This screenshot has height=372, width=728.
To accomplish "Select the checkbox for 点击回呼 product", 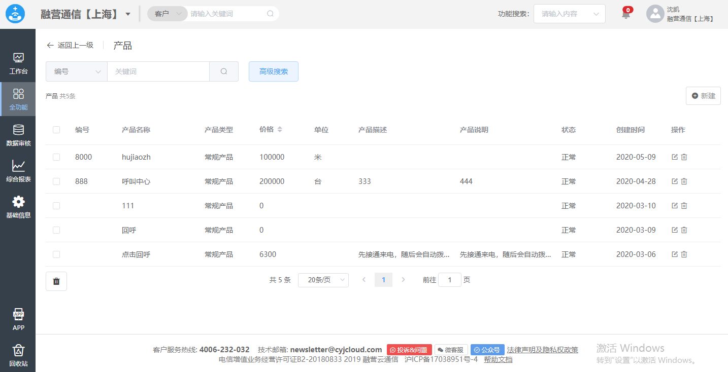I will click(56, 254).
